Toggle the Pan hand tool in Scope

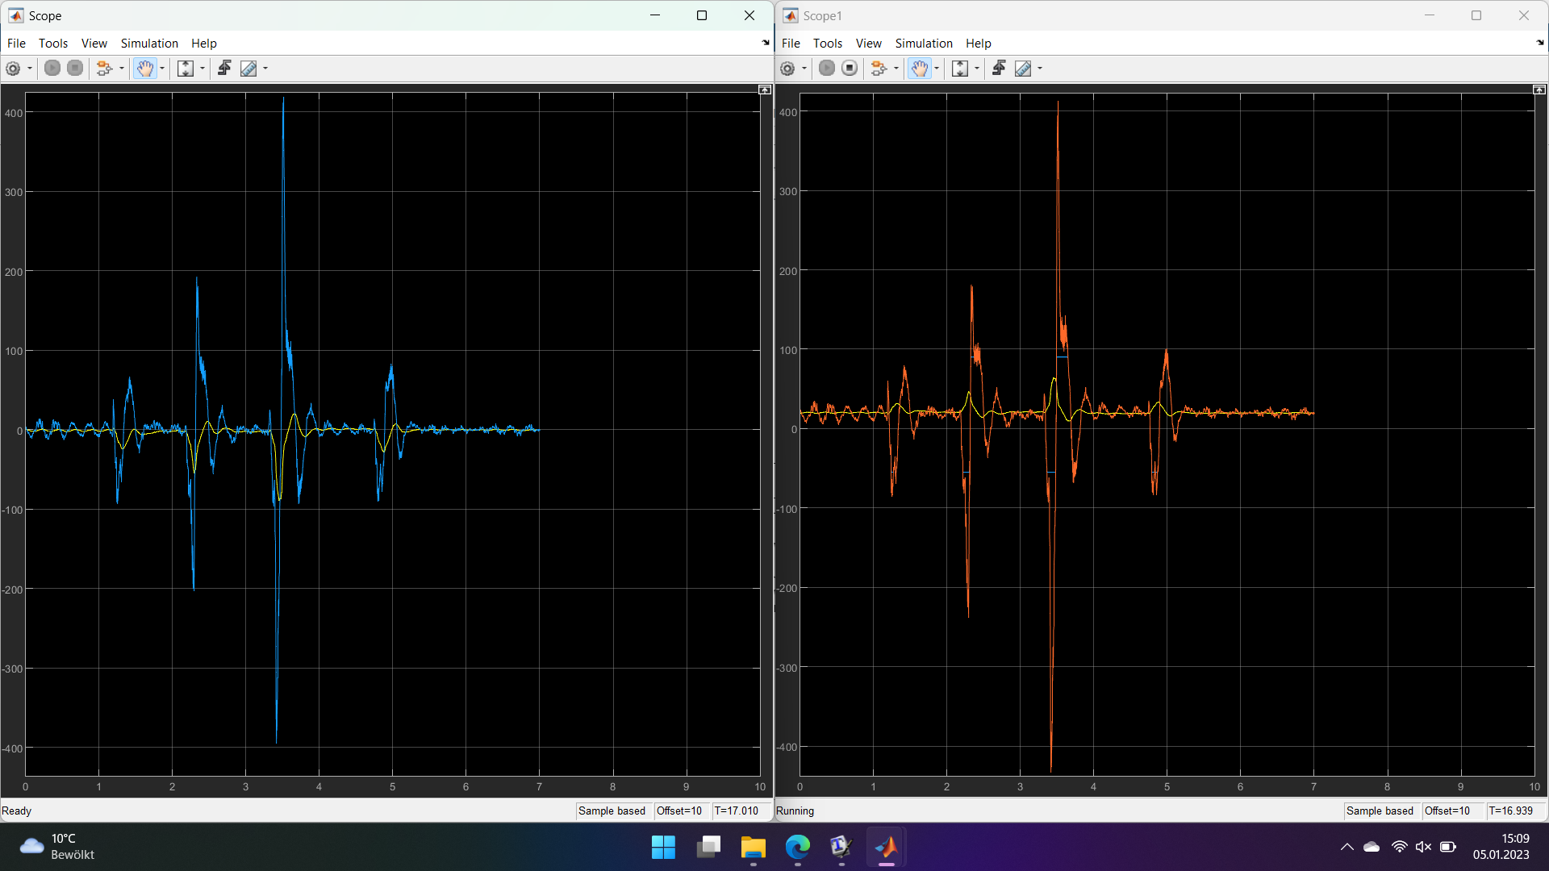coord(144,69)
